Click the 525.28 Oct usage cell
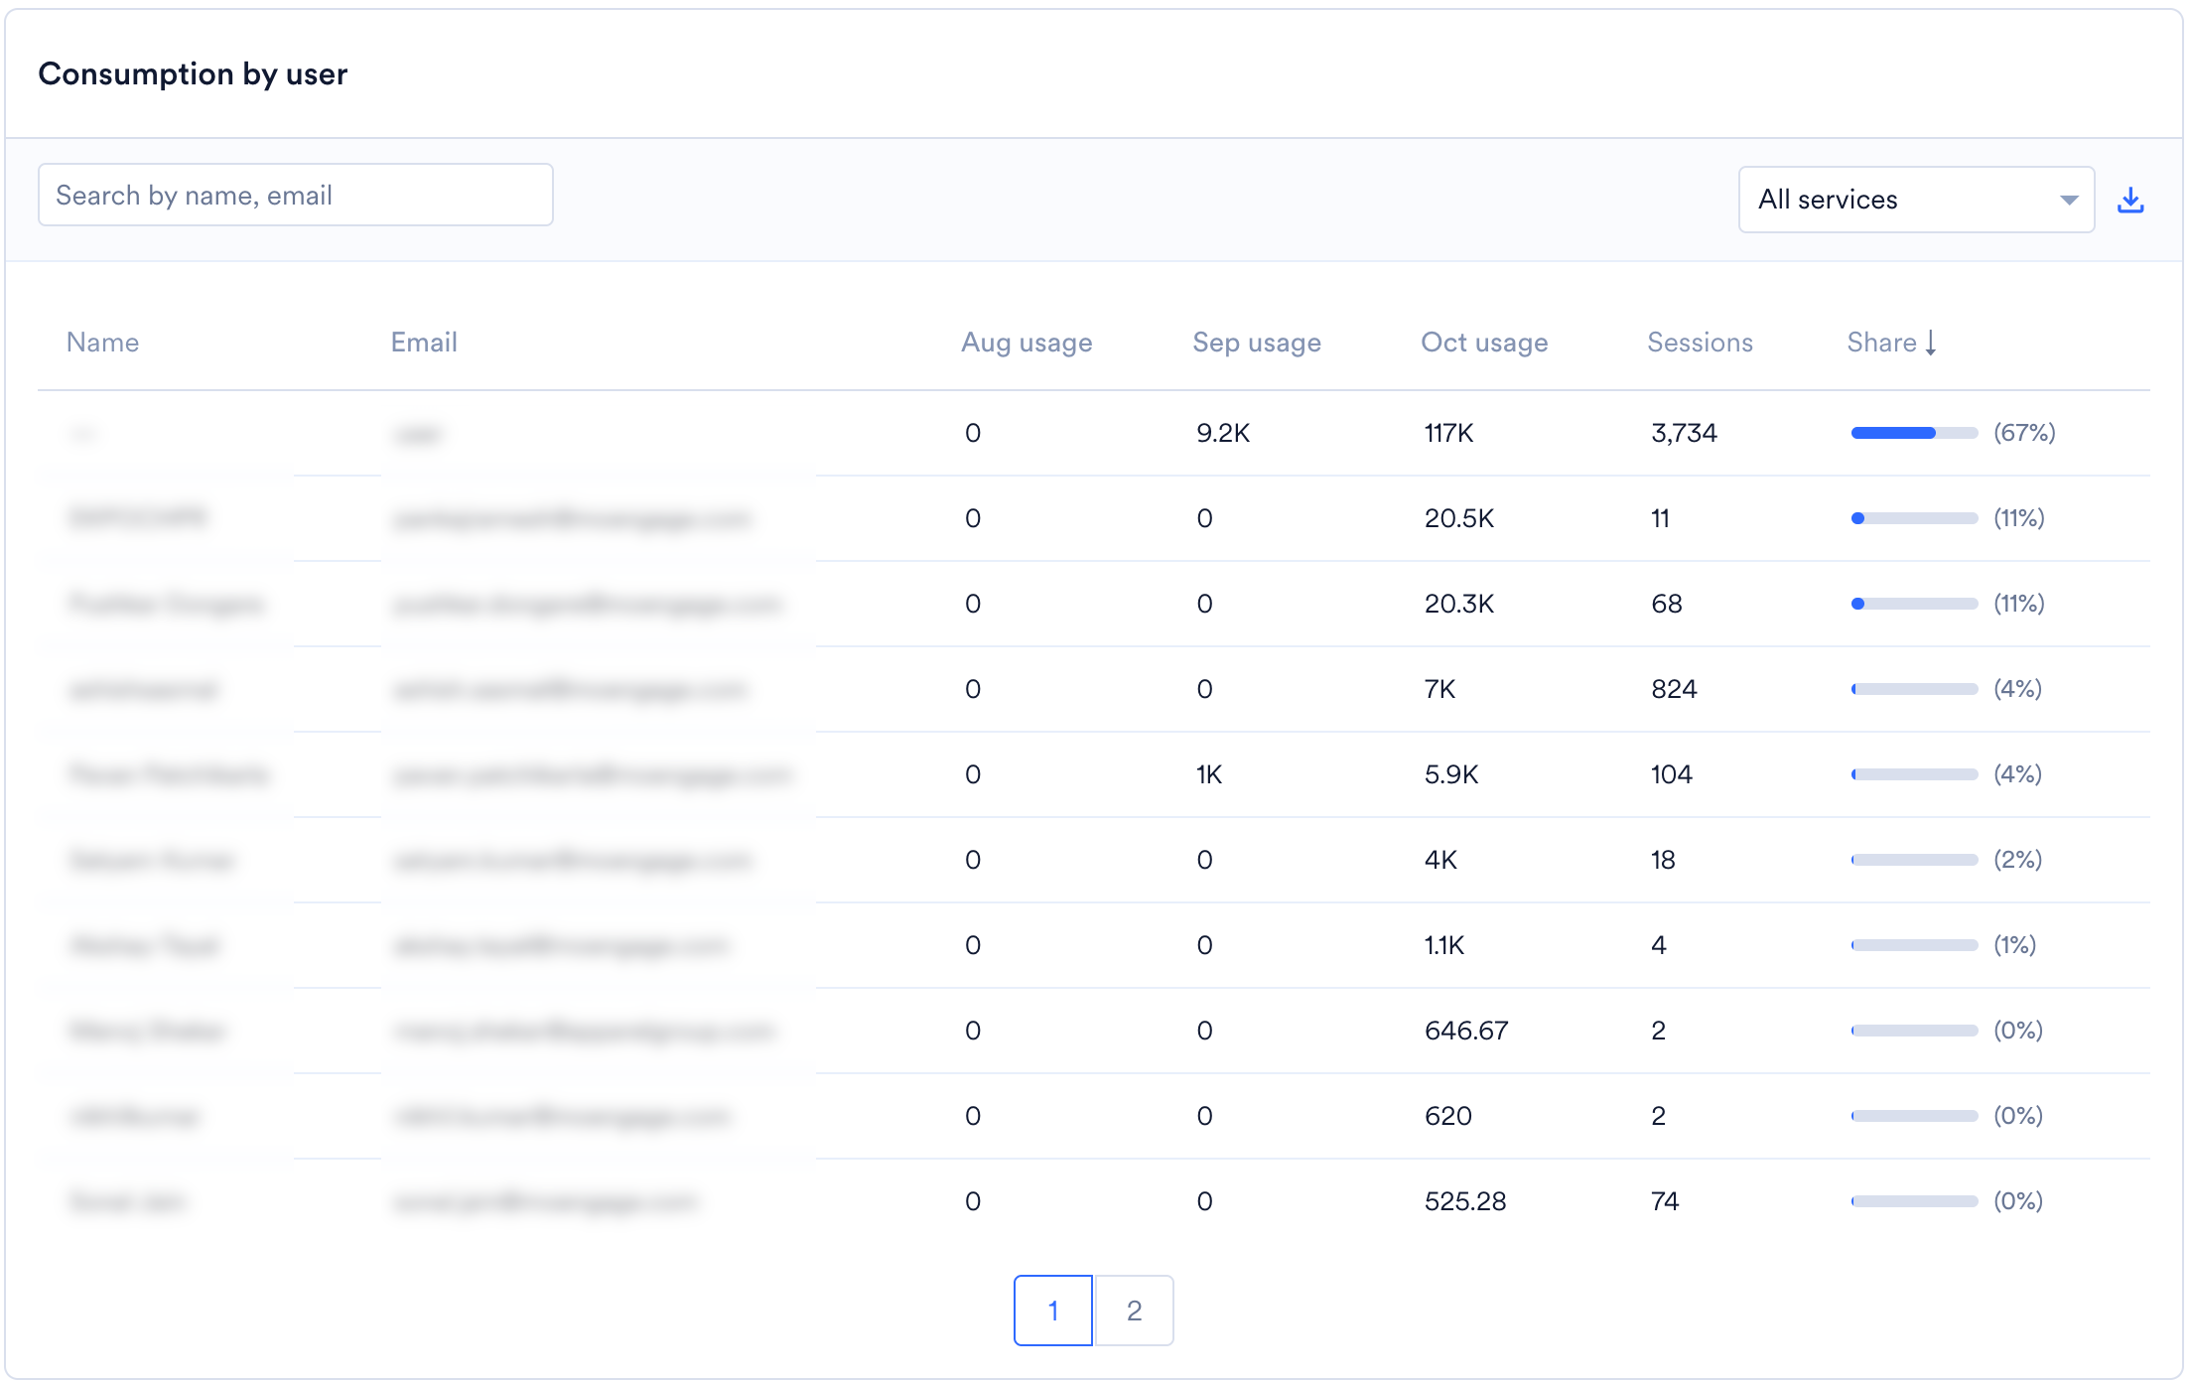 tap(1465, 1201)
